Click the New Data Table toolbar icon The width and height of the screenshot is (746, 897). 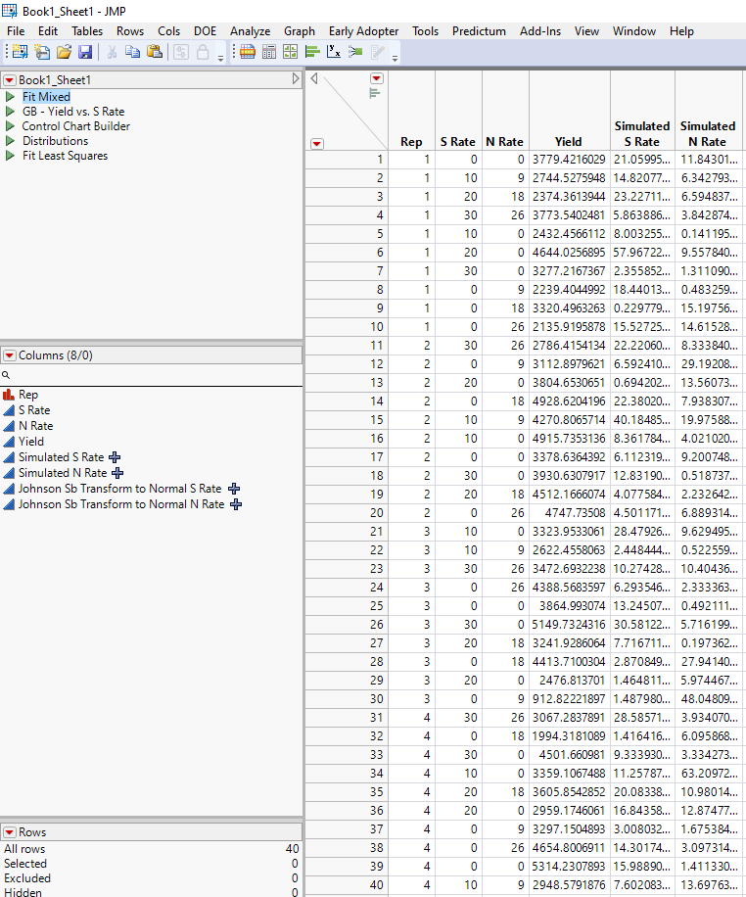[20, 52]
